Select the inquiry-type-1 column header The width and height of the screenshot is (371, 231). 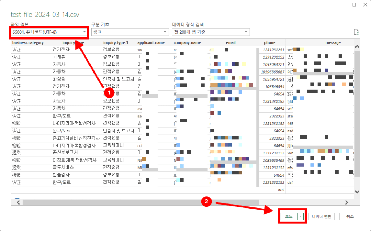[x=118, y=43]
